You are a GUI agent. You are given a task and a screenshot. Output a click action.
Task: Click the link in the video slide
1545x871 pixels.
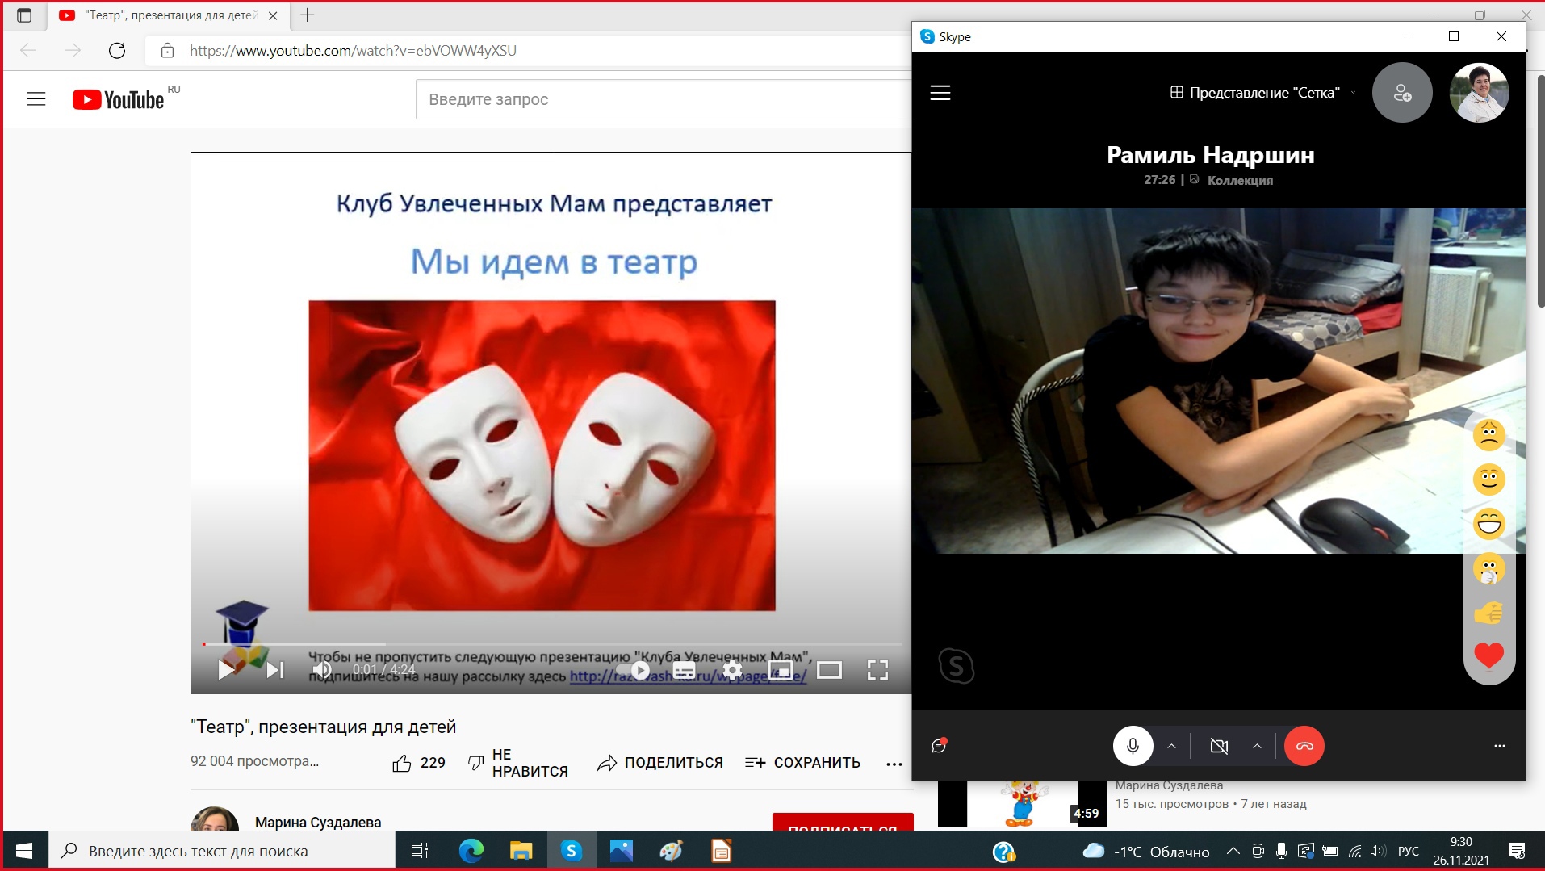688,676
